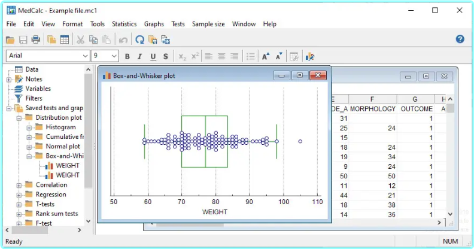Toggle underline text formatting
Image resolution: width=474 pixels, height=249 pixels.
click(x=153, y=56)
